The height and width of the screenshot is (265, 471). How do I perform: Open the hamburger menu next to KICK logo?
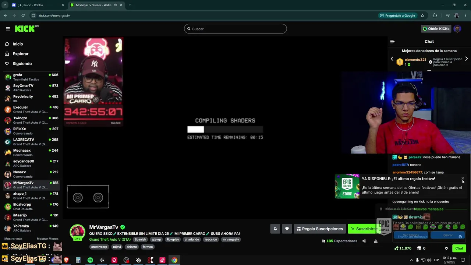(8, 29)
